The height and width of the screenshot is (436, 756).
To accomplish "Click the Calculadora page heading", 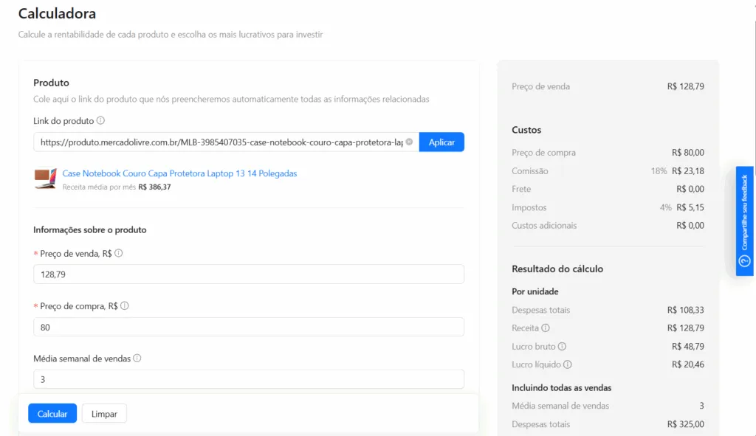I will pos(57,13).
